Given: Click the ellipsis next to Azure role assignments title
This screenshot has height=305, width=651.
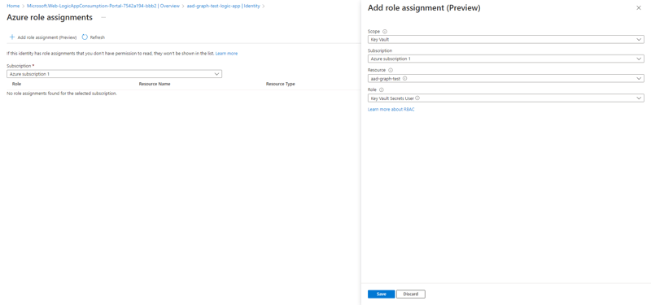Looking at the screenshot, I should [103, 17].
